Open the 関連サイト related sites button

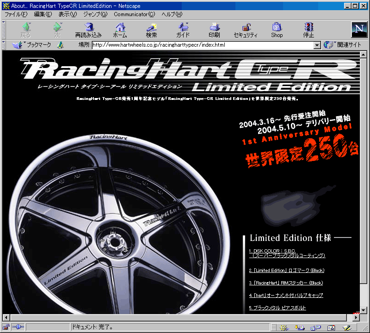[x=342, y=44]
